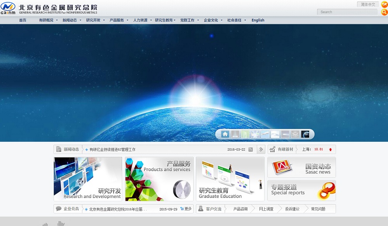Click the orange world map language icon
Image resolution: width=388 pixels, height=226 pixels.
point(384,4)
